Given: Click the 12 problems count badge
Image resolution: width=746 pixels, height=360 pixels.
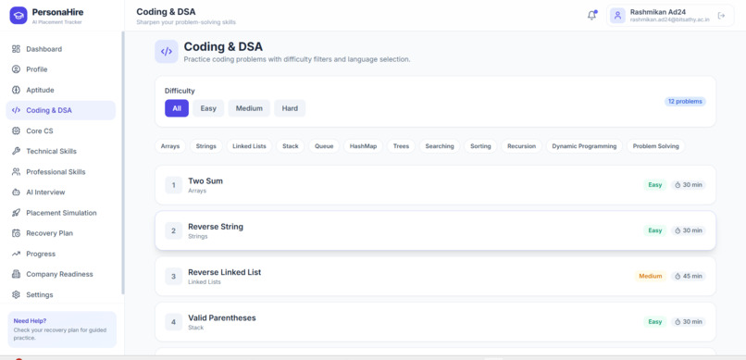Looking at the screenshot, I should coord(685,101).
